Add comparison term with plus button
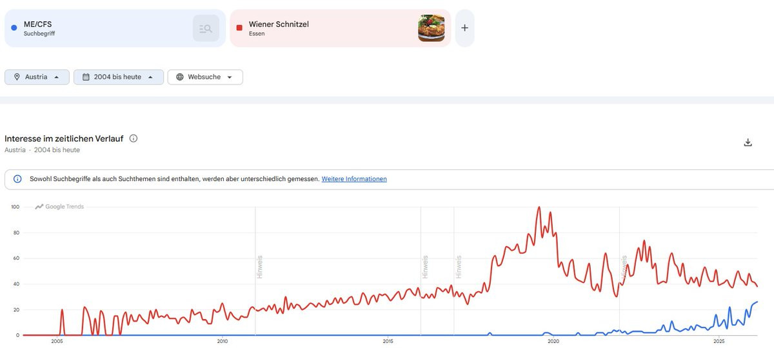The width and height of the screenshot is (774, 348). [x=464, y=28]
